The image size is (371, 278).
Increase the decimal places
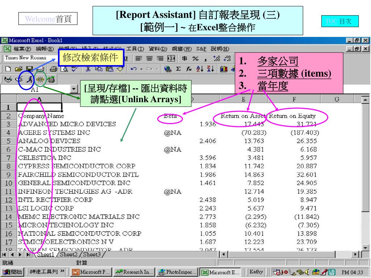[x=217, y=58]
